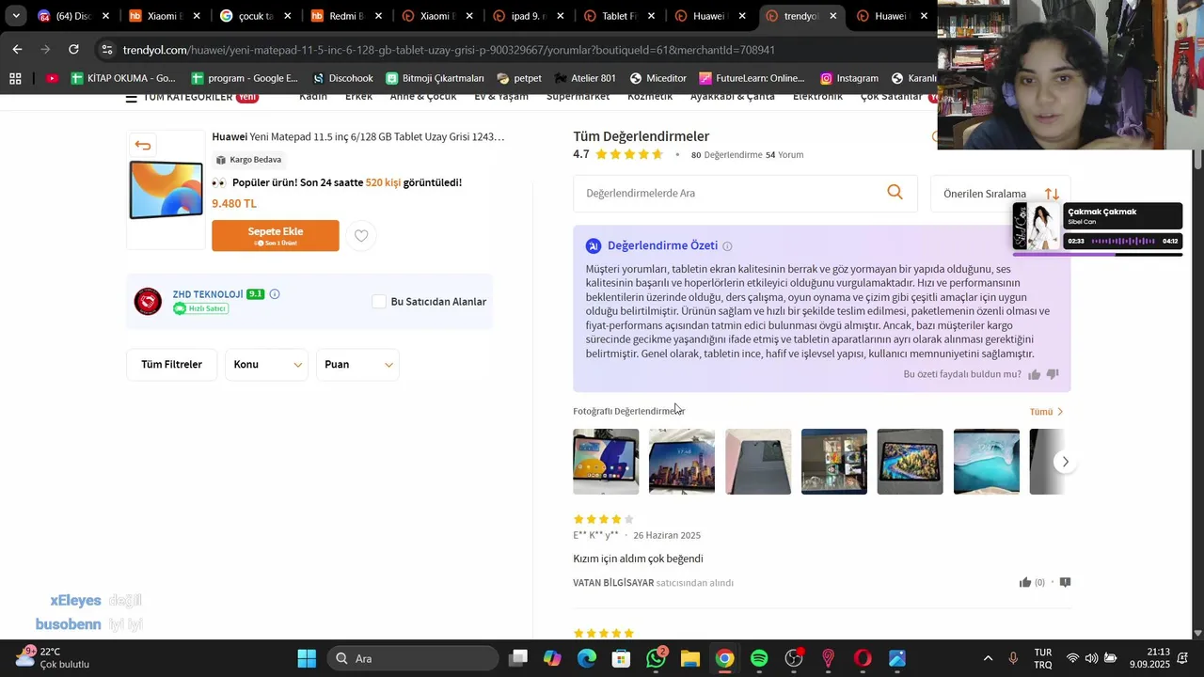
Task: Open the Huawei Matepad product thumbnail
Action: point(166,190)
